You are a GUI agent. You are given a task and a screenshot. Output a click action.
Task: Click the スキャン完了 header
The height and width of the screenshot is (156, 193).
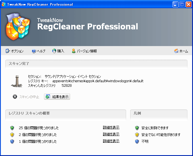point(96,64)
